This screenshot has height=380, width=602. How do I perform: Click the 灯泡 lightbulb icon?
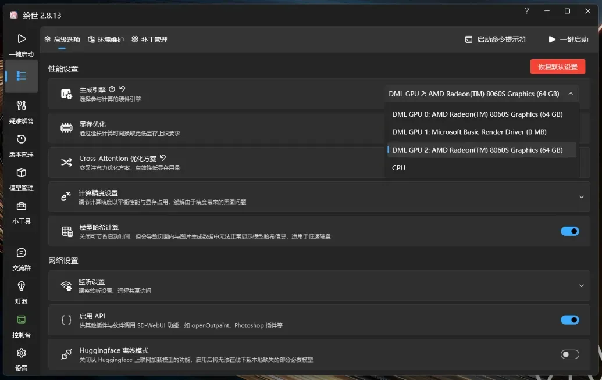22,286
